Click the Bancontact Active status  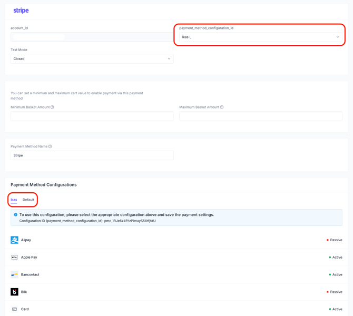[336, 274]
